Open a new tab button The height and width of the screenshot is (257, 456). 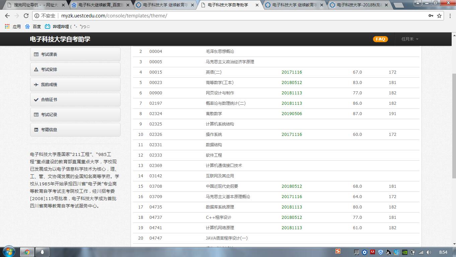pos(398,5)
